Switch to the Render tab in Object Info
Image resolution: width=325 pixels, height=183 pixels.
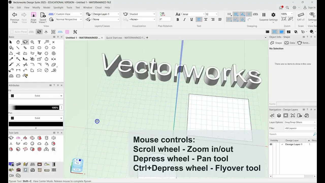pos(304,43)
